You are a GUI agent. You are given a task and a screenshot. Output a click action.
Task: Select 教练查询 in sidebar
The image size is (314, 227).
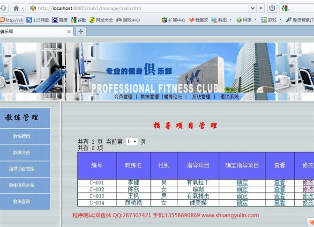[22, 202]
